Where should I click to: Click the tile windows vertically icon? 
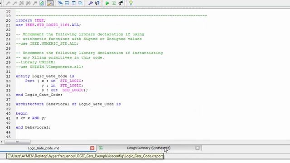click(x=73, y=3)
